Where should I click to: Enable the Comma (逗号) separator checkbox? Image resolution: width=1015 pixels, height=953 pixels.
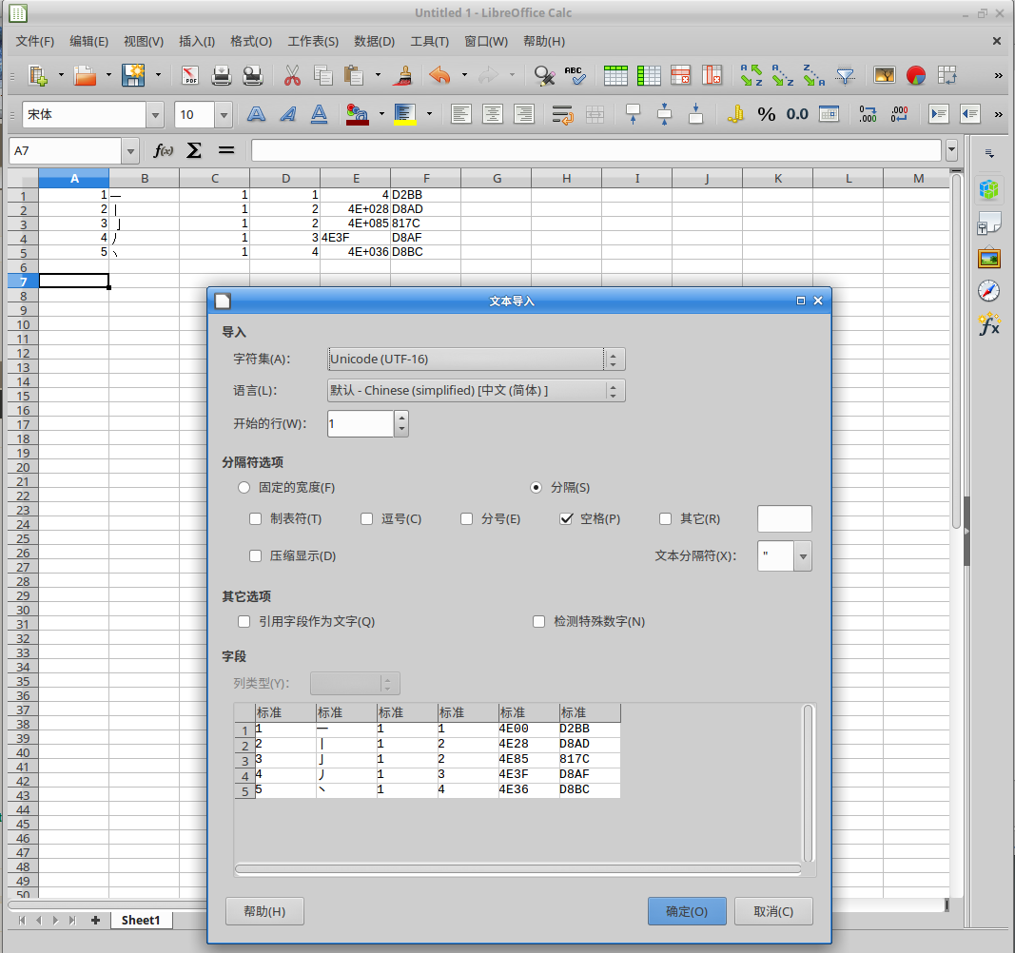point(366,518)
